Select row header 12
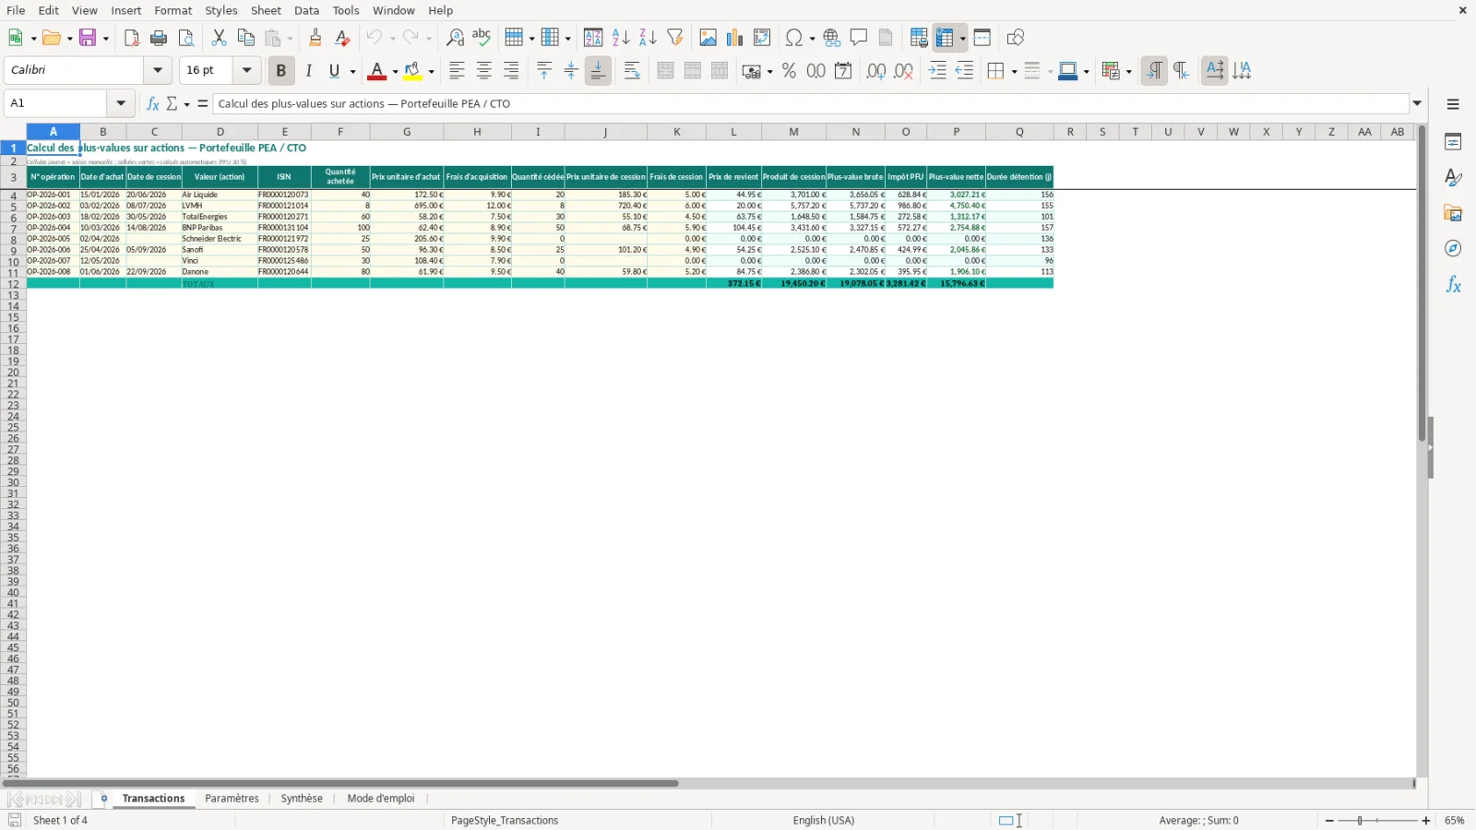Viewport: 1476px width, 830px height. 13,283
